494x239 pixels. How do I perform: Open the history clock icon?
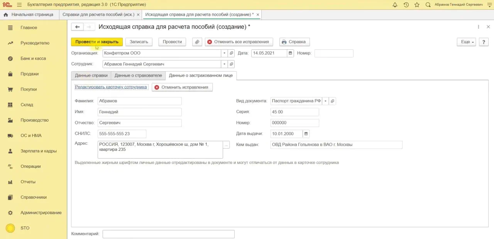click(406, 5)
